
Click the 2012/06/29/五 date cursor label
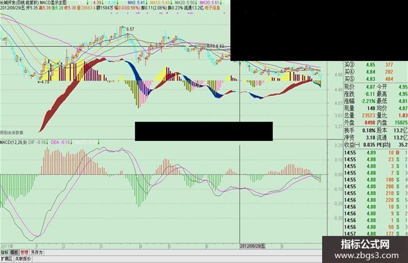(x=252, y=246)
